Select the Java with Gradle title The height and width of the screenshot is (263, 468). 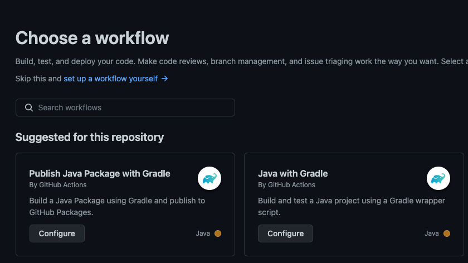tap(293, 173)
